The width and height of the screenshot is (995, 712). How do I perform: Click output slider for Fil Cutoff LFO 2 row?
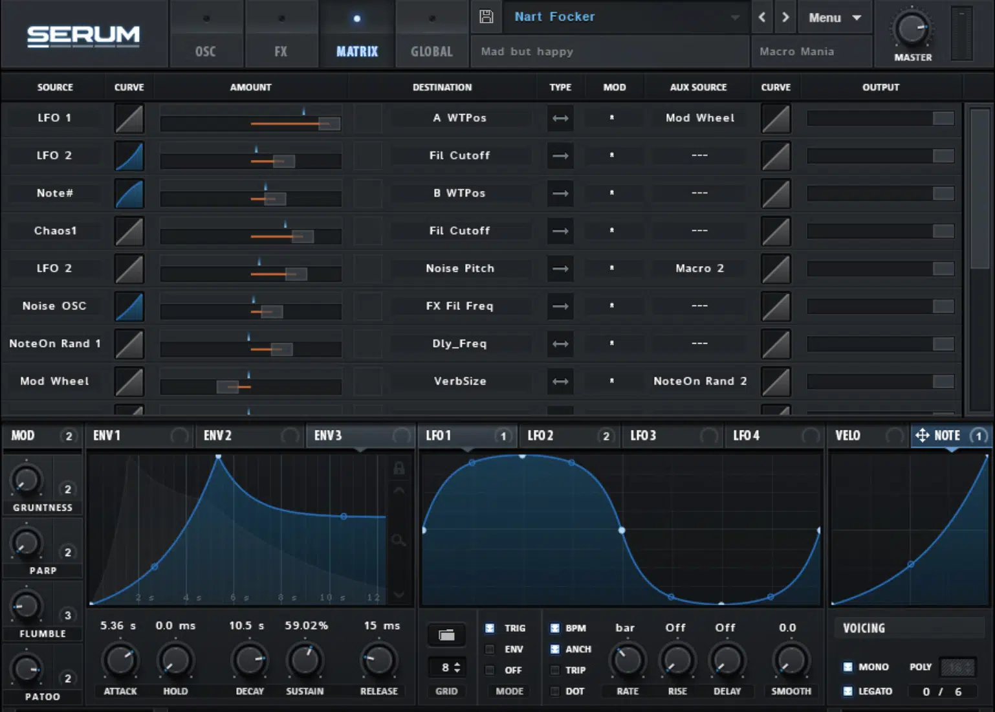pos(880,156)
